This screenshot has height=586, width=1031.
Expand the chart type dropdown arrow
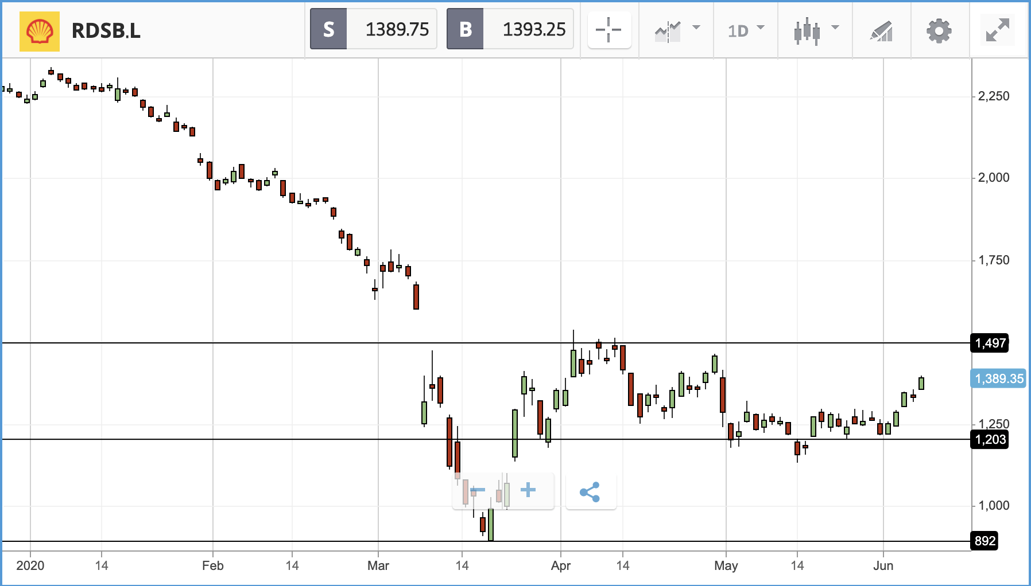pos(835,27)
